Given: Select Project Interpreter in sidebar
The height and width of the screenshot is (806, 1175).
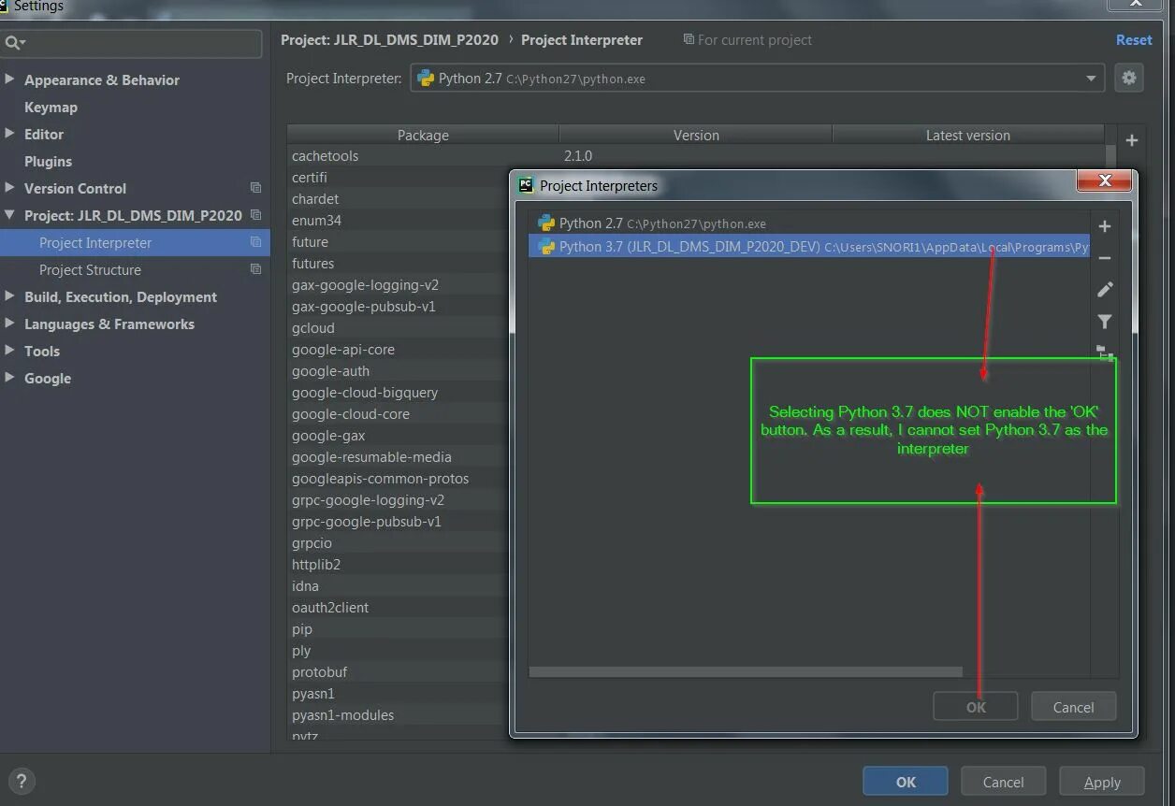Looking at the screenshot, I should [x=135, y=242].
